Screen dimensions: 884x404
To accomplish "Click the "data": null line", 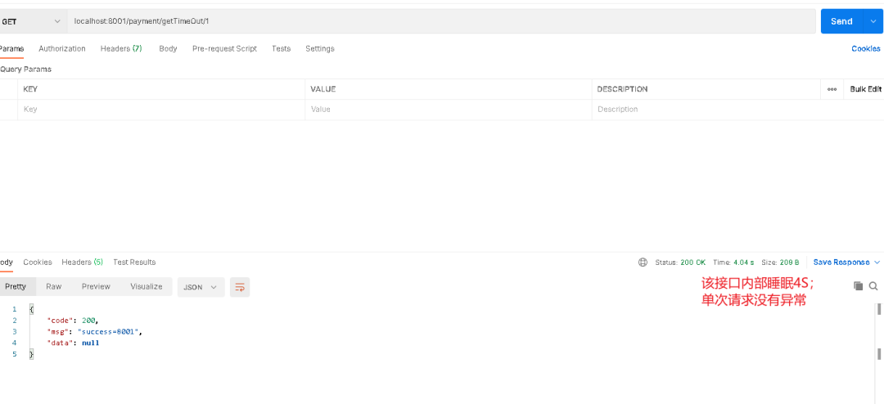I will coord(74,343).
